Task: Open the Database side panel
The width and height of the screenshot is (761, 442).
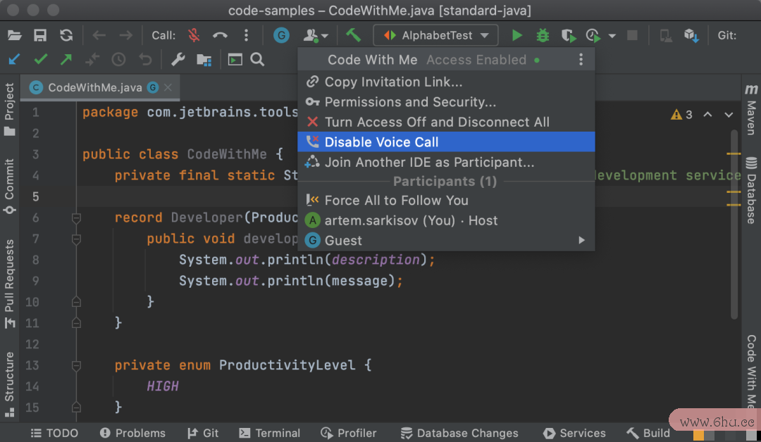Action: point(751,190)
